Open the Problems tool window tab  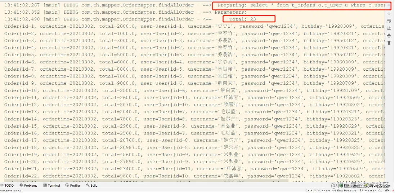point(28,185)
